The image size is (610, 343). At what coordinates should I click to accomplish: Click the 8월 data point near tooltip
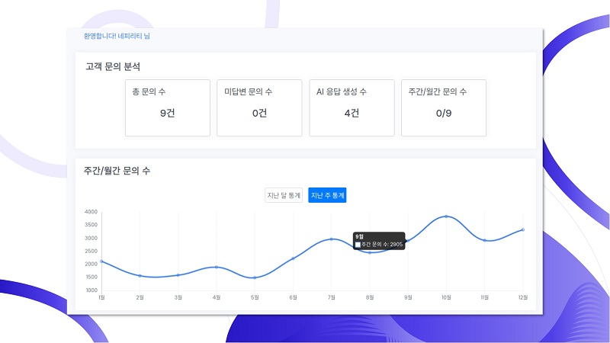(370, 252)
